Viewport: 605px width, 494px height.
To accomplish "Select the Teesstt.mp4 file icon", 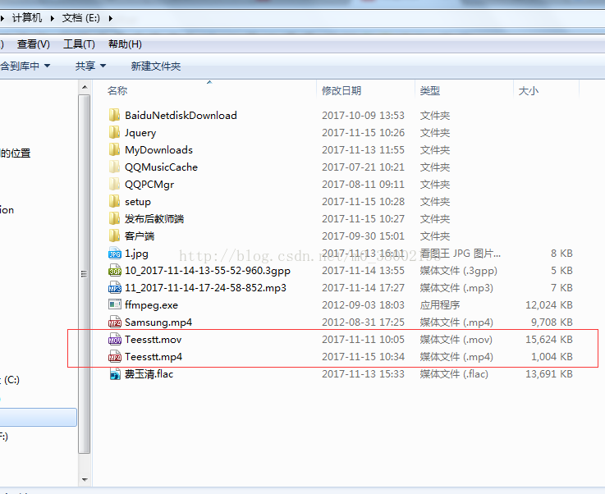I will 115,357.
